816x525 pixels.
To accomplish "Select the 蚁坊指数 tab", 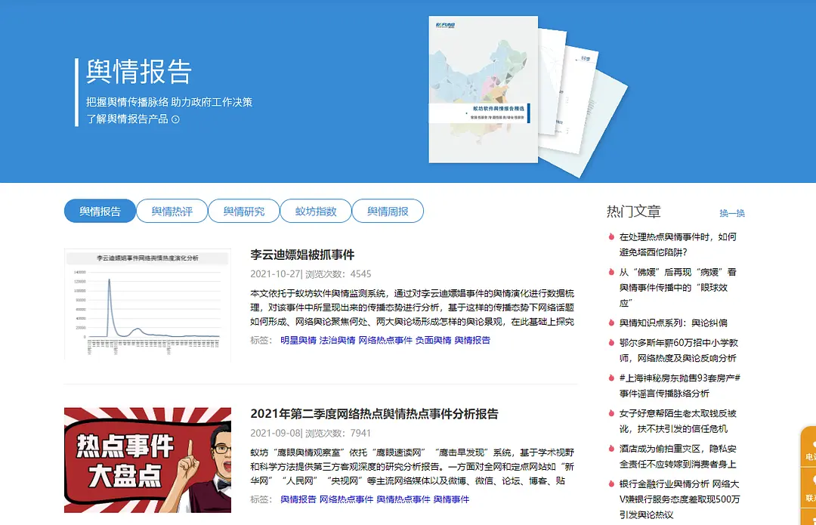I will (x=315, y=212).
